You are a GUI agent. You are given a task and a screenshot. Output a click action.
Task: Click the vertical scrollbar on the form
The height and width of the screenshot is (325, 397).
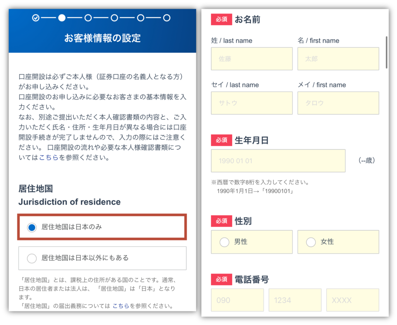[387, 52]
